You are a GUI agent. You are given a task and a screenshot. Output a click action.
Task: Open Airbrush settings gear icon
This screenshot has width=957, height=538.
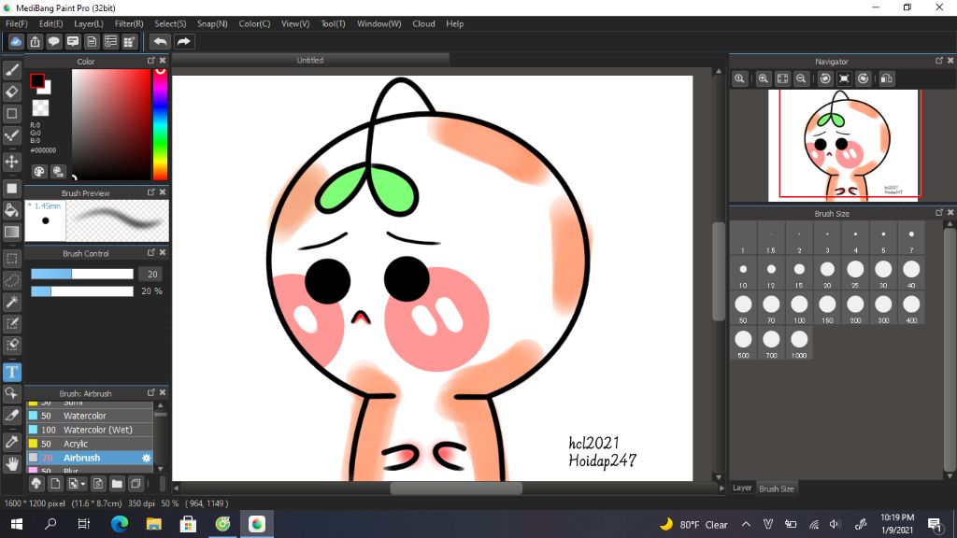pyautogui.click(x=146, y=459)
